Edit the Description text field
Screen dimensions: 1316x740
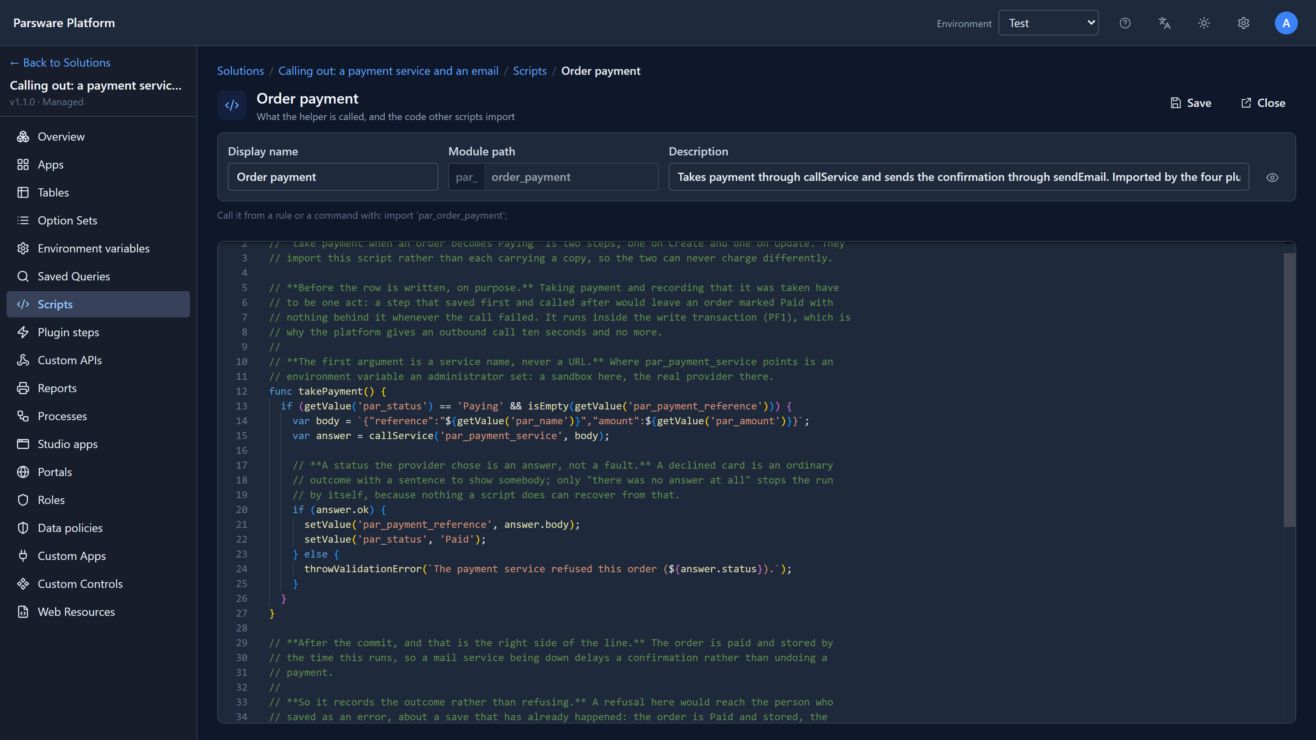pos(958,177)
